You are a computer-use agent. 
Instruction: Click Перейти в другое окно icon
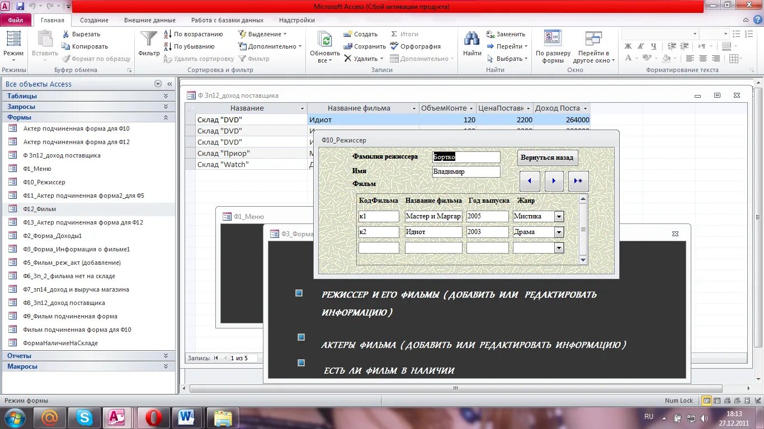pyautogui.click(x=593, y=38)
